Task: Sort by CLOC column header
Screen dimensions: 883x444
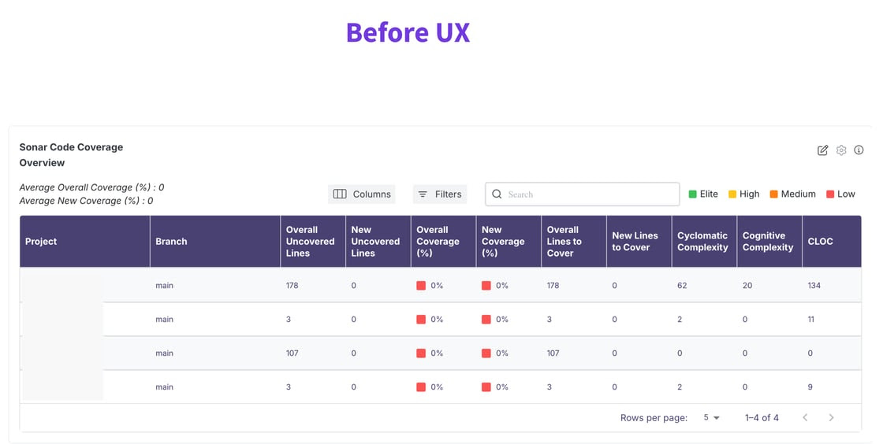Action: click(820, 242)
